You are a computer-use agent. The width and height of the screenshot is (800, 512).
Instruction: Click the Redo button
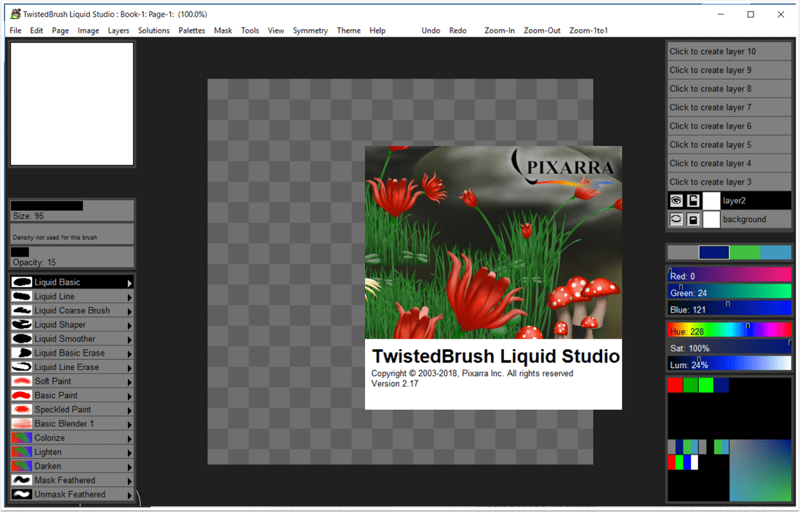[457, 31]
